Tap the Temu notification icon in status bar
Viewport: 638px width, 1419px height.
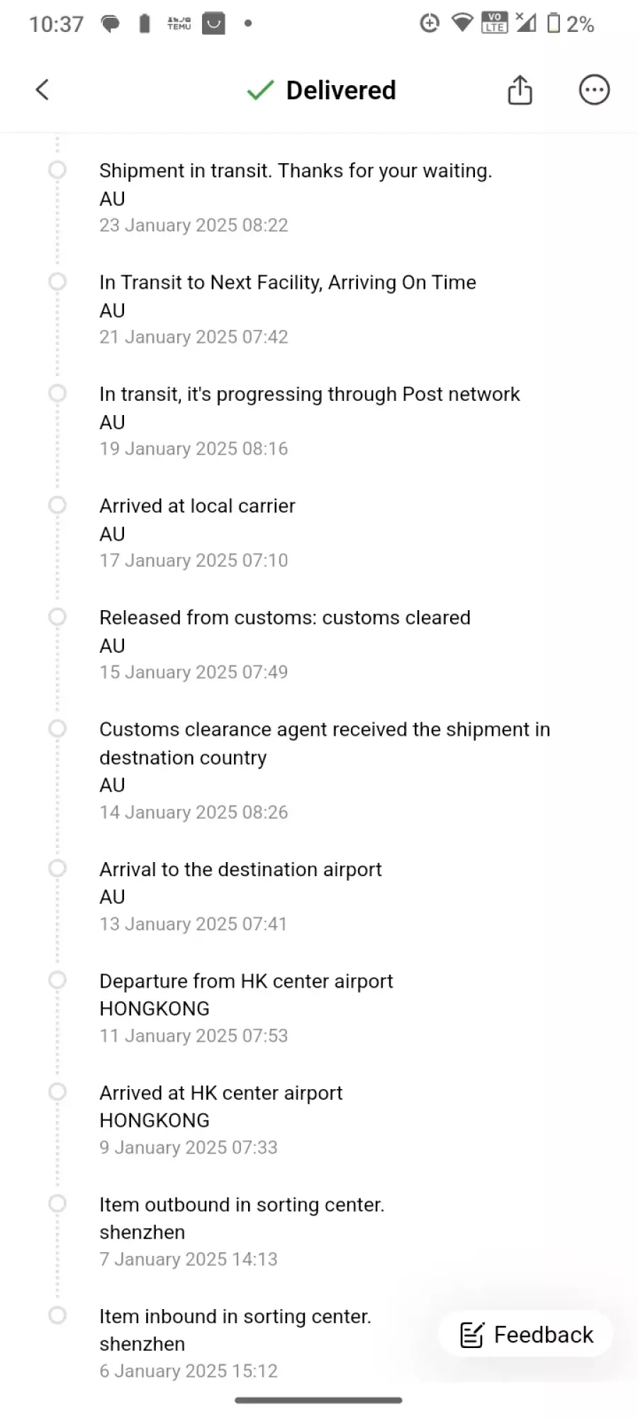pyautogui.click(x=179, y=24)
